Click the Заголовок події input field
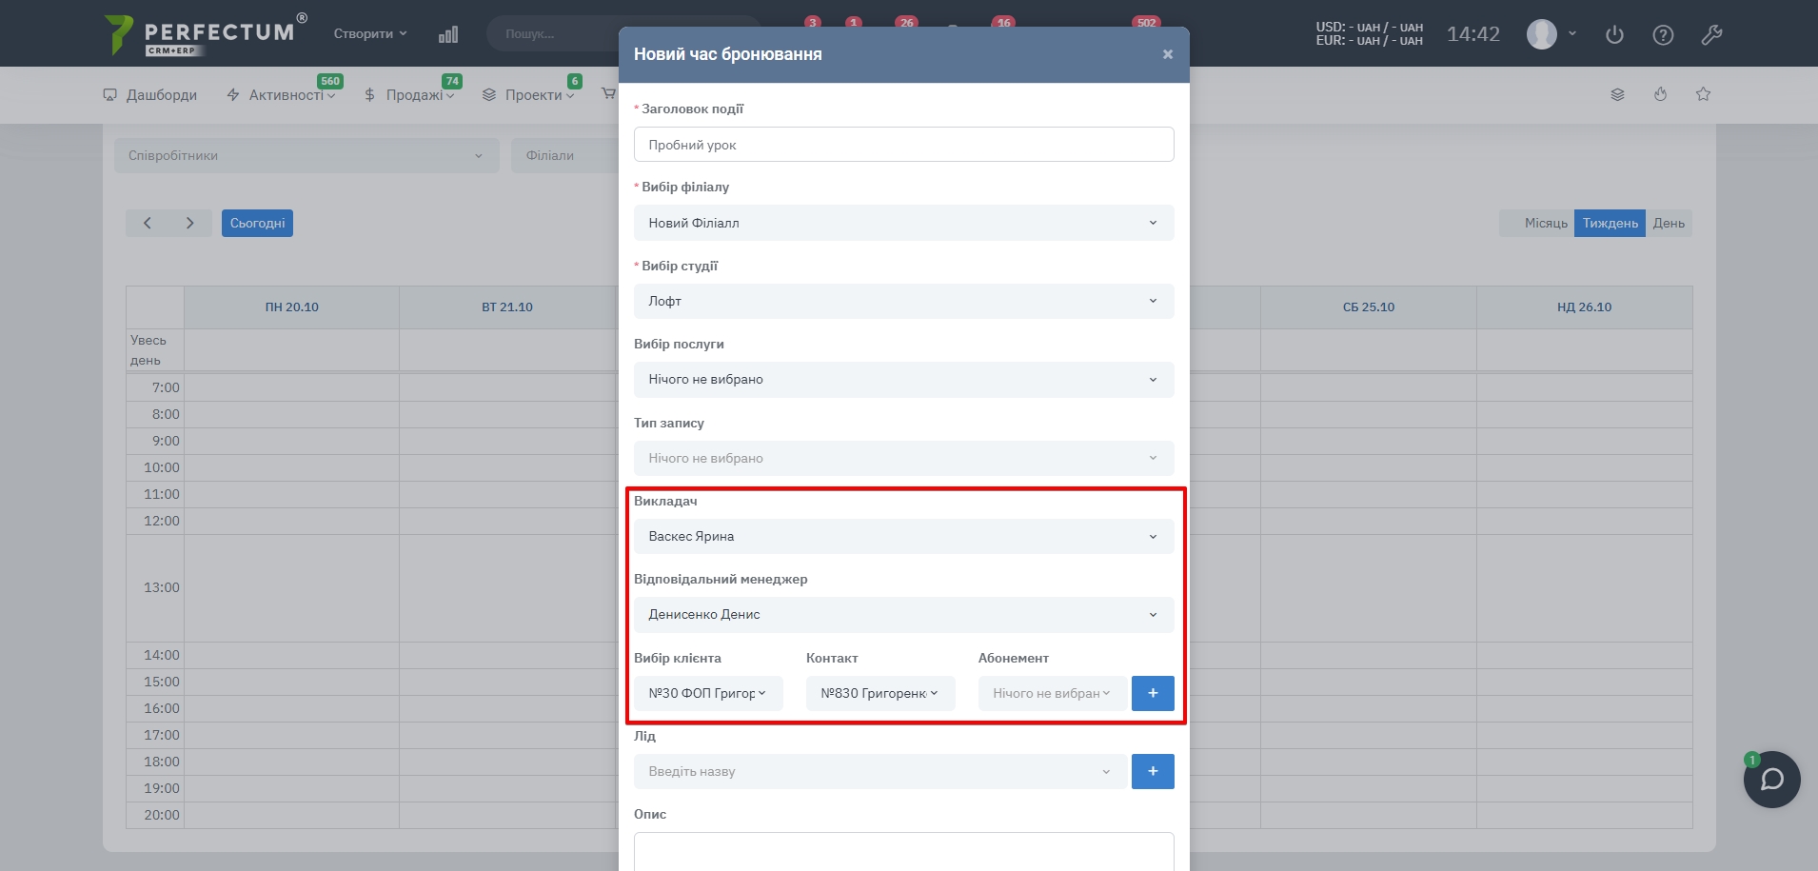Image resolution: width=1818 pixels, height=871 pixels. pos(902,145)
